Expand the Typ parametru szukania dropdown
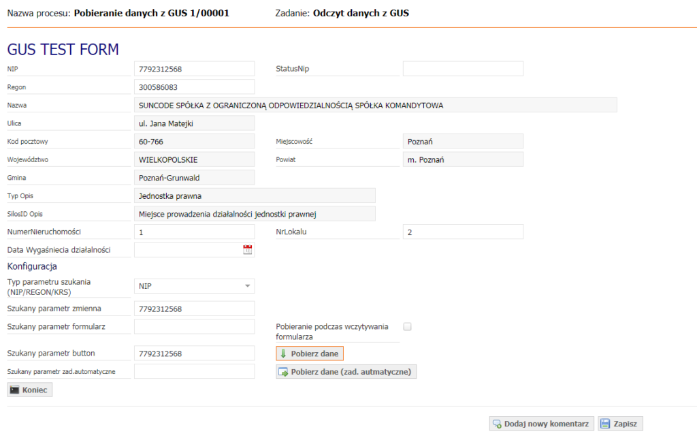697x438 pixels. [x=248, y=286]
